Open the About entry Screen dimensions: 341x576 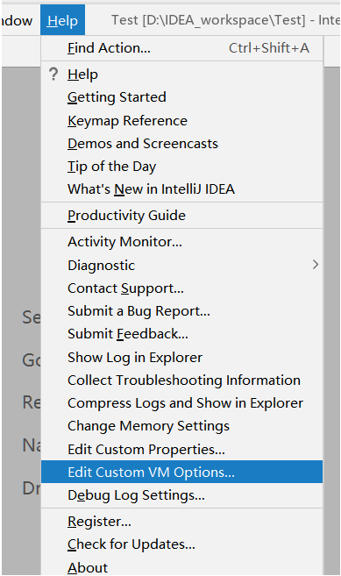click(181, 567)
